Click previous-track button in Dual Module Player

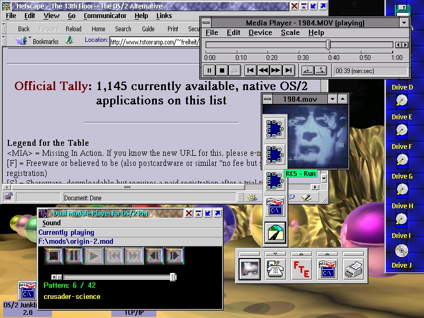(154, 256)
